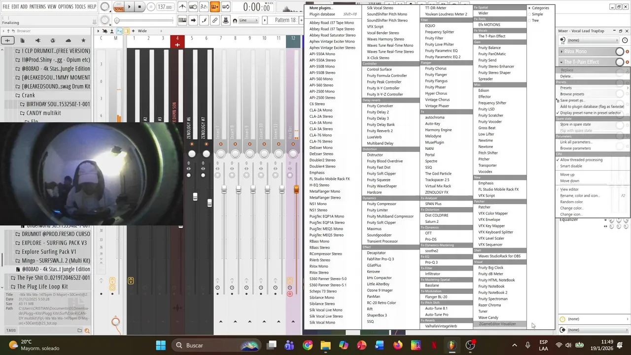Select Simple view option
631x355 pixels.
pyautogui.click(x=537, y=14)
